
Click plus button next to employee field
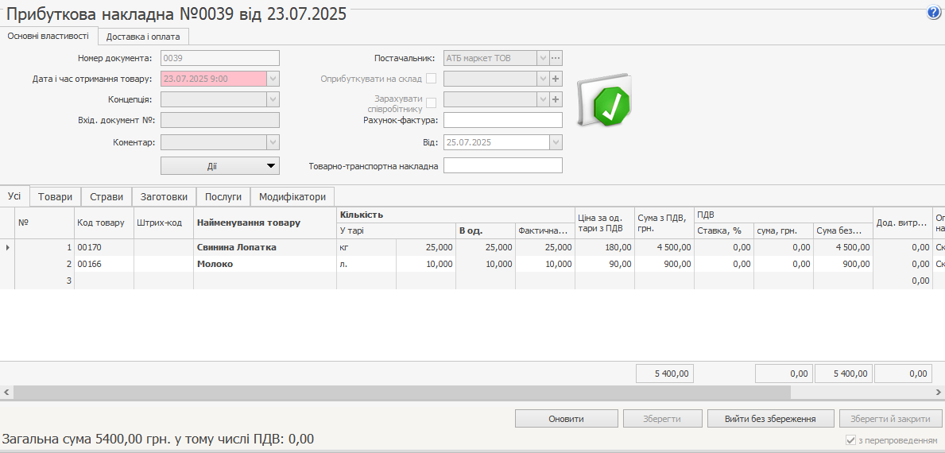pos(556,99)
